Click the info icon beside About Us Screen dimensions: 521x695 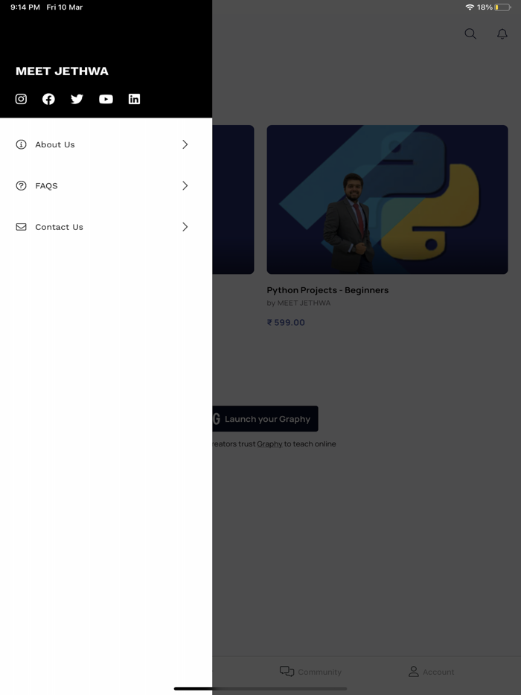coord(21,144)
